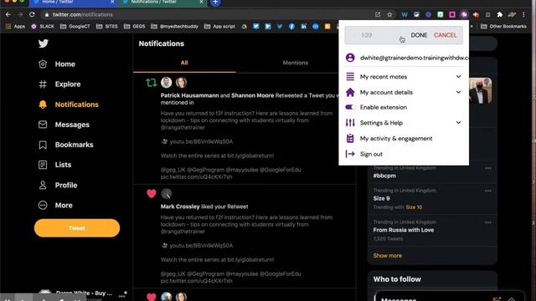Open a new browser tab with plus
The height and width of the screenshot is (301, 536).
click(215, 3)
